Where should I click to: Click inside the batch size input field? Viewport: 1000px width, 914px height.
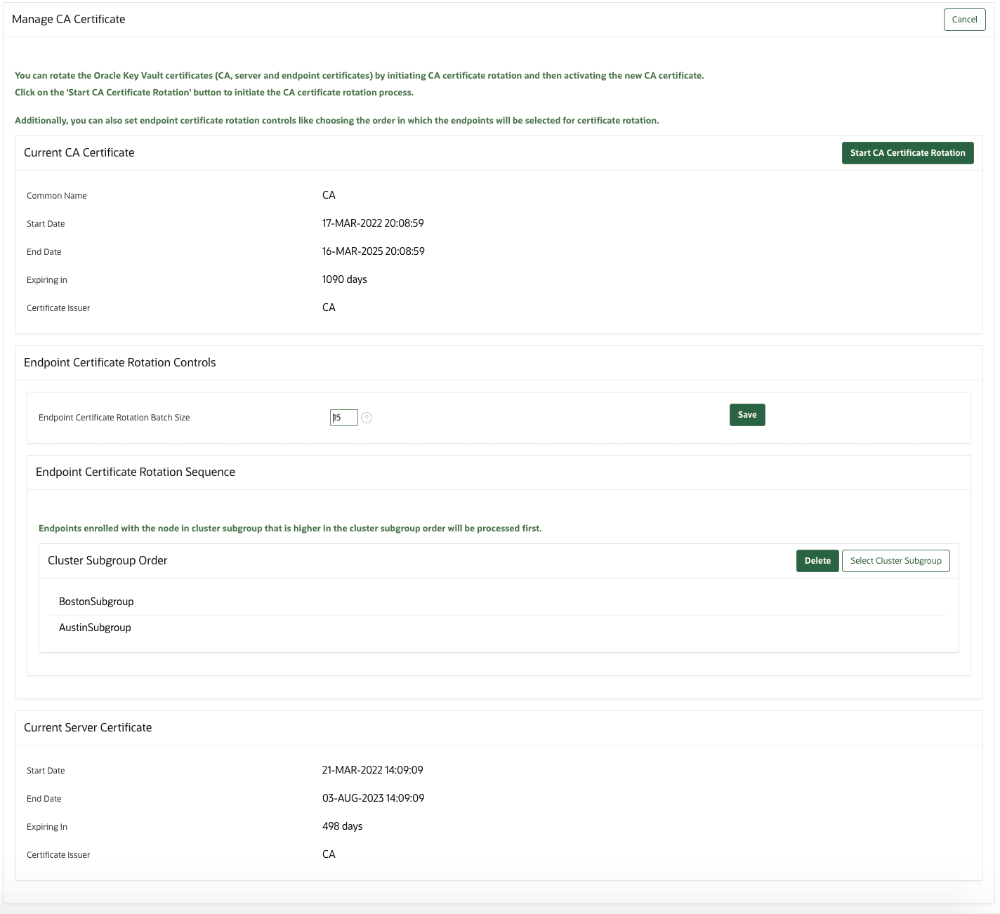[x=343, y=417]
